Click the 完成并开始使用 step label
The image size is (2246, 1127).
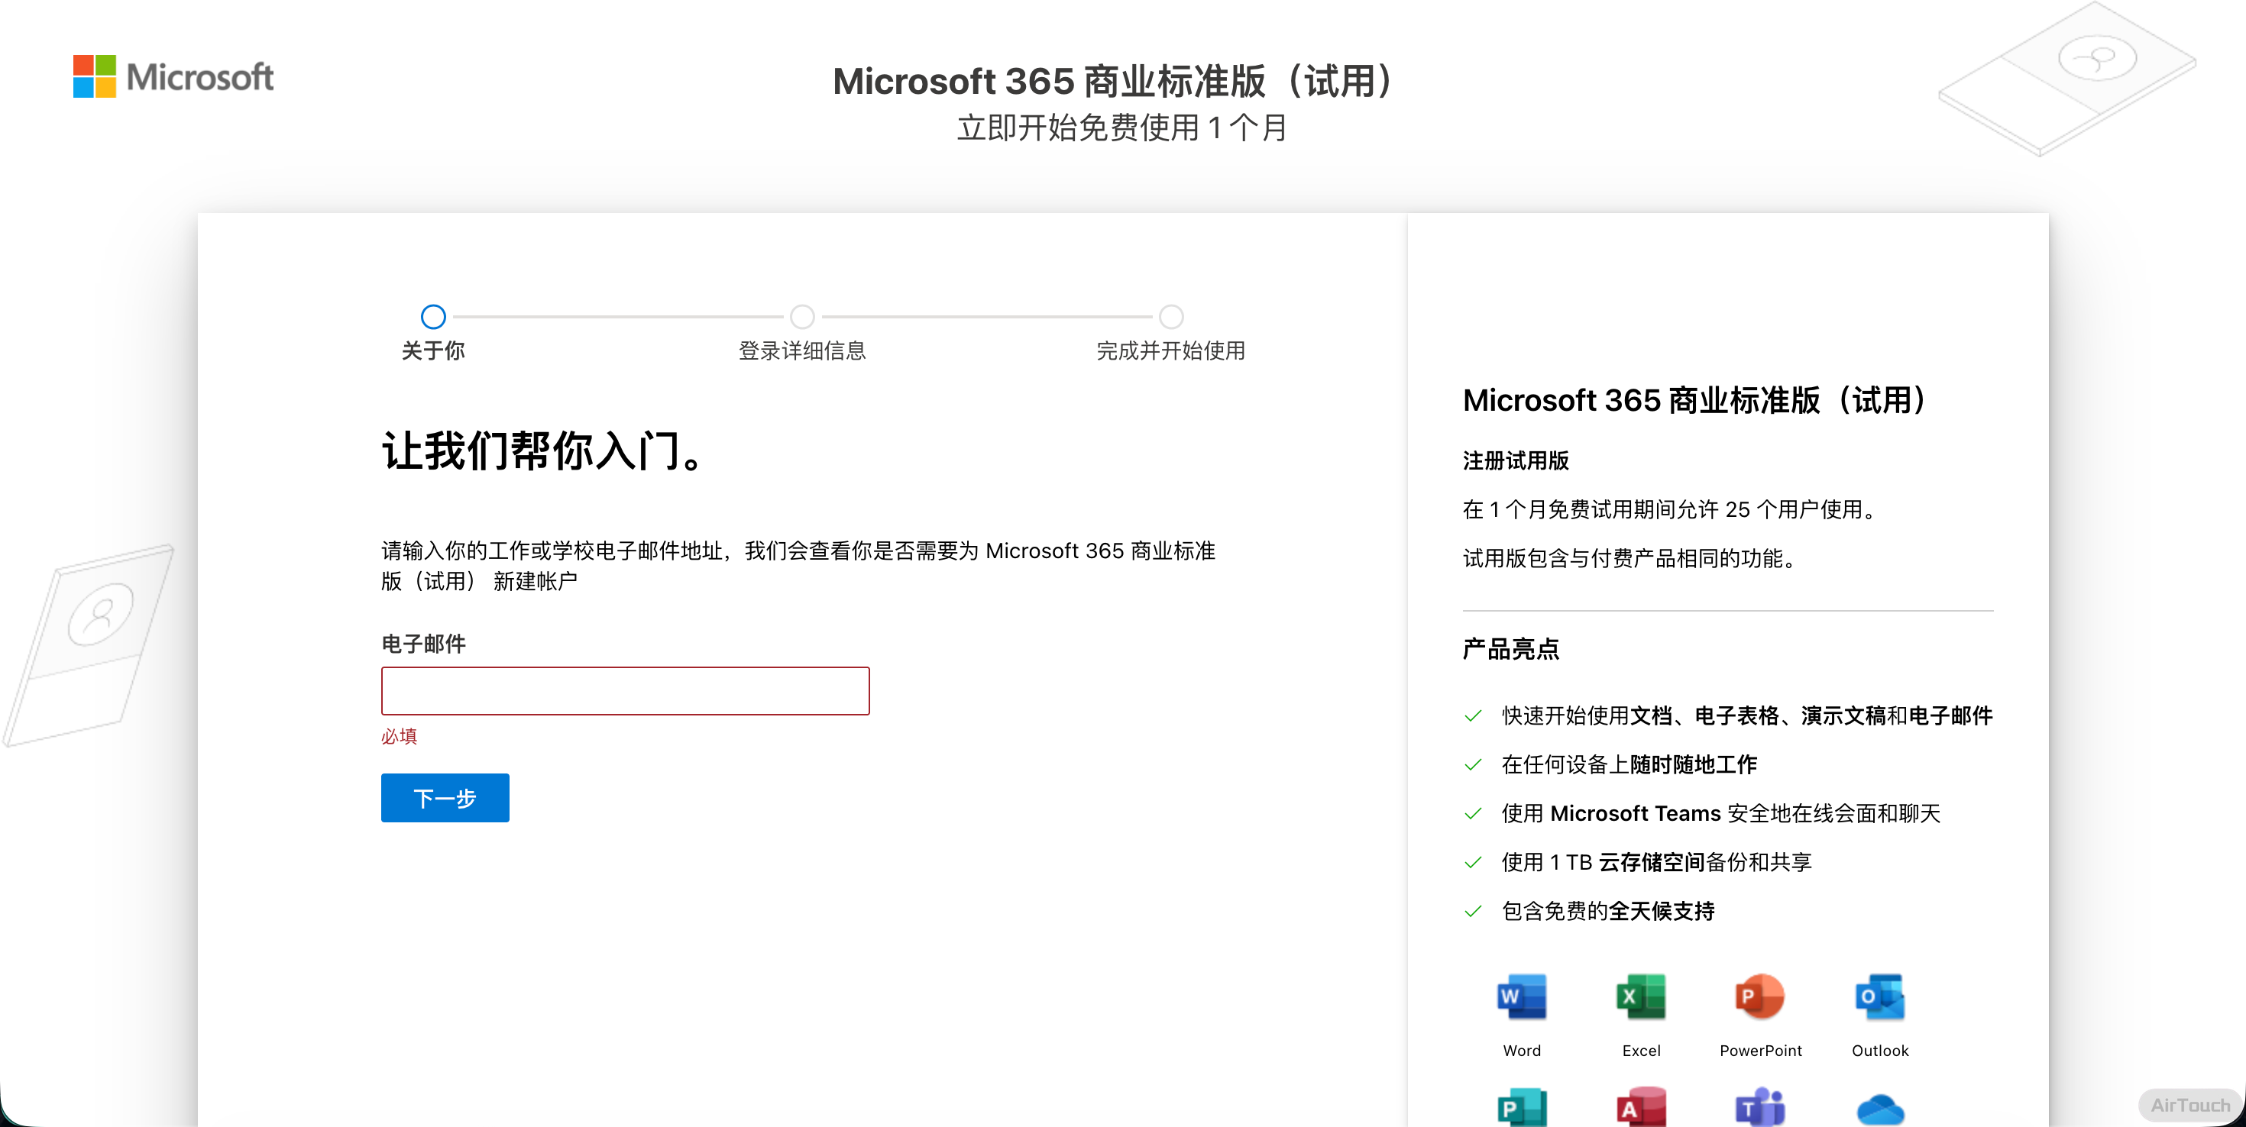tap(1170, 350)
